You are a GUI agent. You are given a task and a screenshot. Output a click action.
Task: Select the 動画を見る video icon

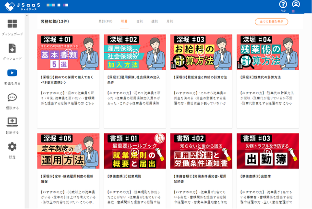[12, 73]
